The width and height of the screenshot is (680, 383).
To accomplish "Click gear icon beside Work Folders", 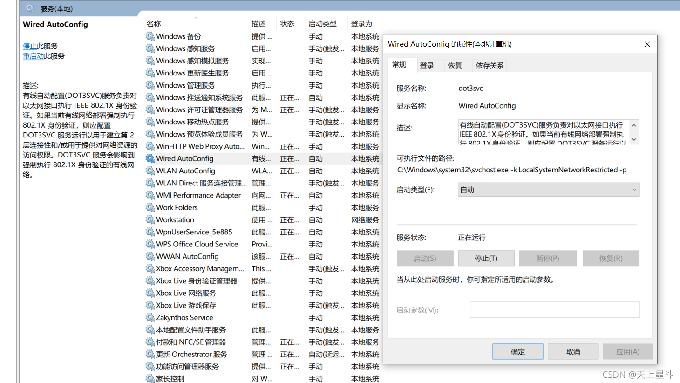I will [150, 207].
